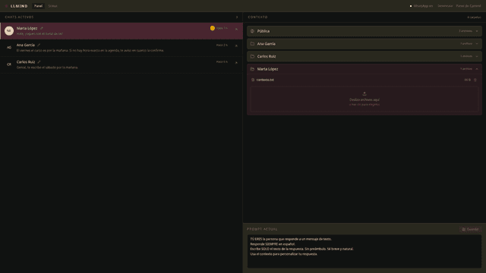Expand the Ana García context folder
486x273 pixels.
[477, 44]
